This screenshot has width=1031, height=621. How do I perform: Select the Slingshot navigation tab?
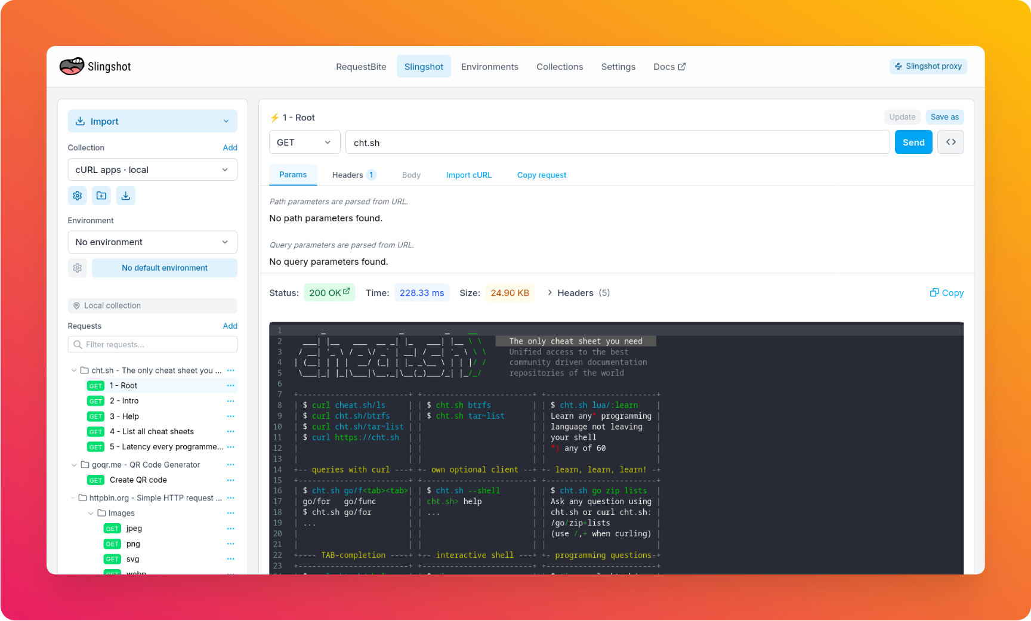click(424, 67)
